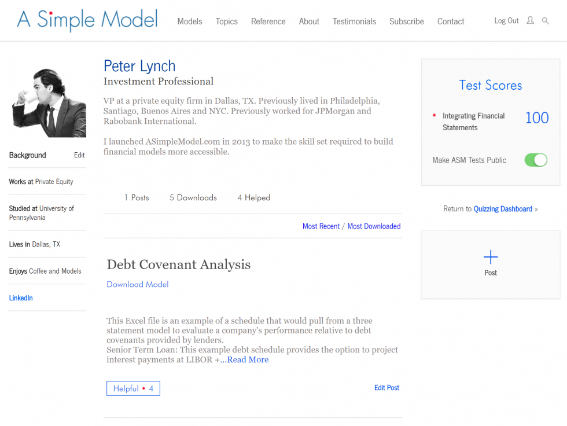Expand the post with Read More

[244, 359]
